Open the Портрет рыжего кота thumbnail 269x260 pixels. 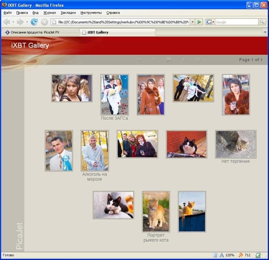[156, 212]
